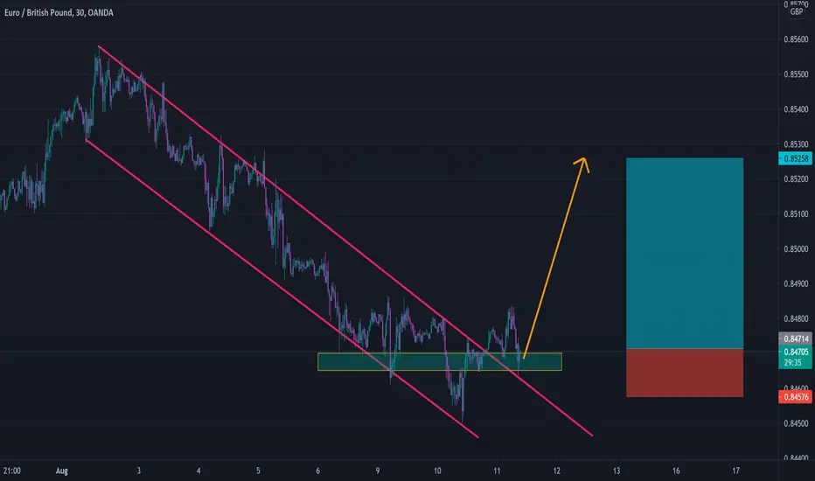Click the 0.84900 price axis label
The height and width of the screenshot is (481, 815).
pos(796,284)
